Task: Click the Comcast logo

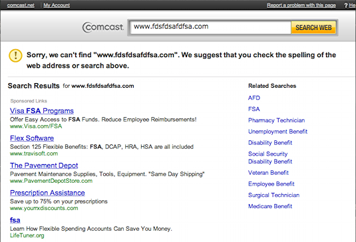Action: [x=103, y=27]
